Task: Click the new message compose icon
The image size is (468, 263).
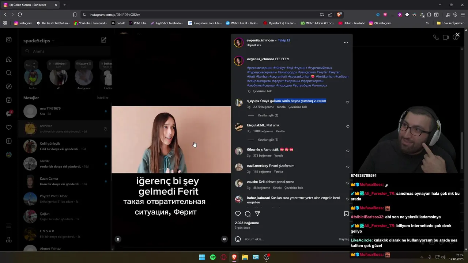Action: [x=103, y=40]
